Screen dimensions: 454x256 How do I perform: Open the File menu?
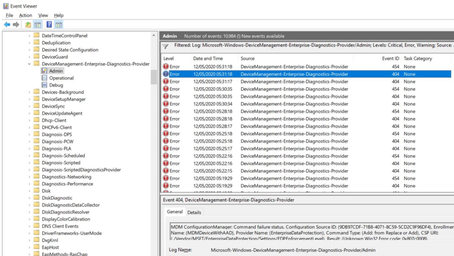(9, 16)
